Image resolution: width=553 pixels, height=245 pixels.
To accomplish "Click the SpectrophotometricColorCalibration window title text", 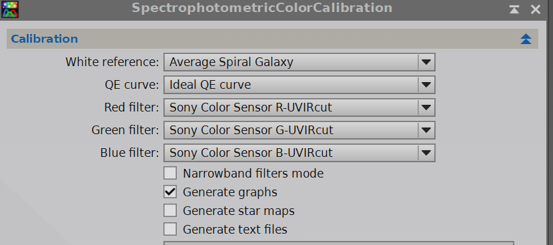I will (x=261, y=8).
